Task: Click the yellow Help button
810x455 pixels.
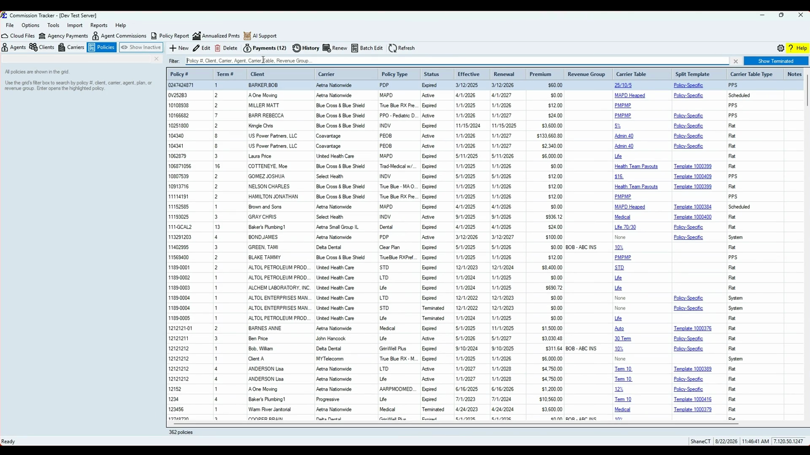Action: pyautogui.click(x=797, y=48)
